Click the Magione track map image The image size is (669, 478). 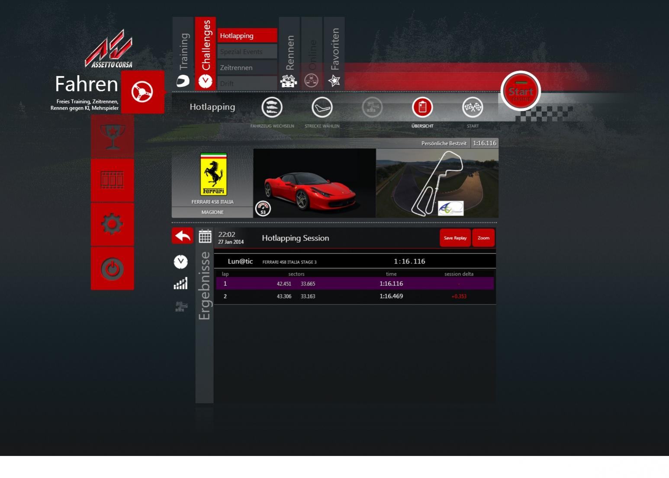437,183
